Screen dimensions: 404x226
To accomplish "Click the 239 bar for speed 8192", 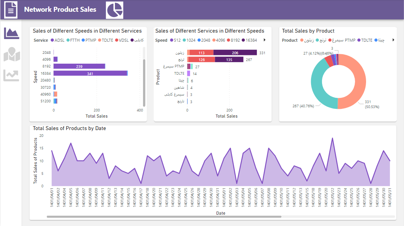I will tap(80, 66).
